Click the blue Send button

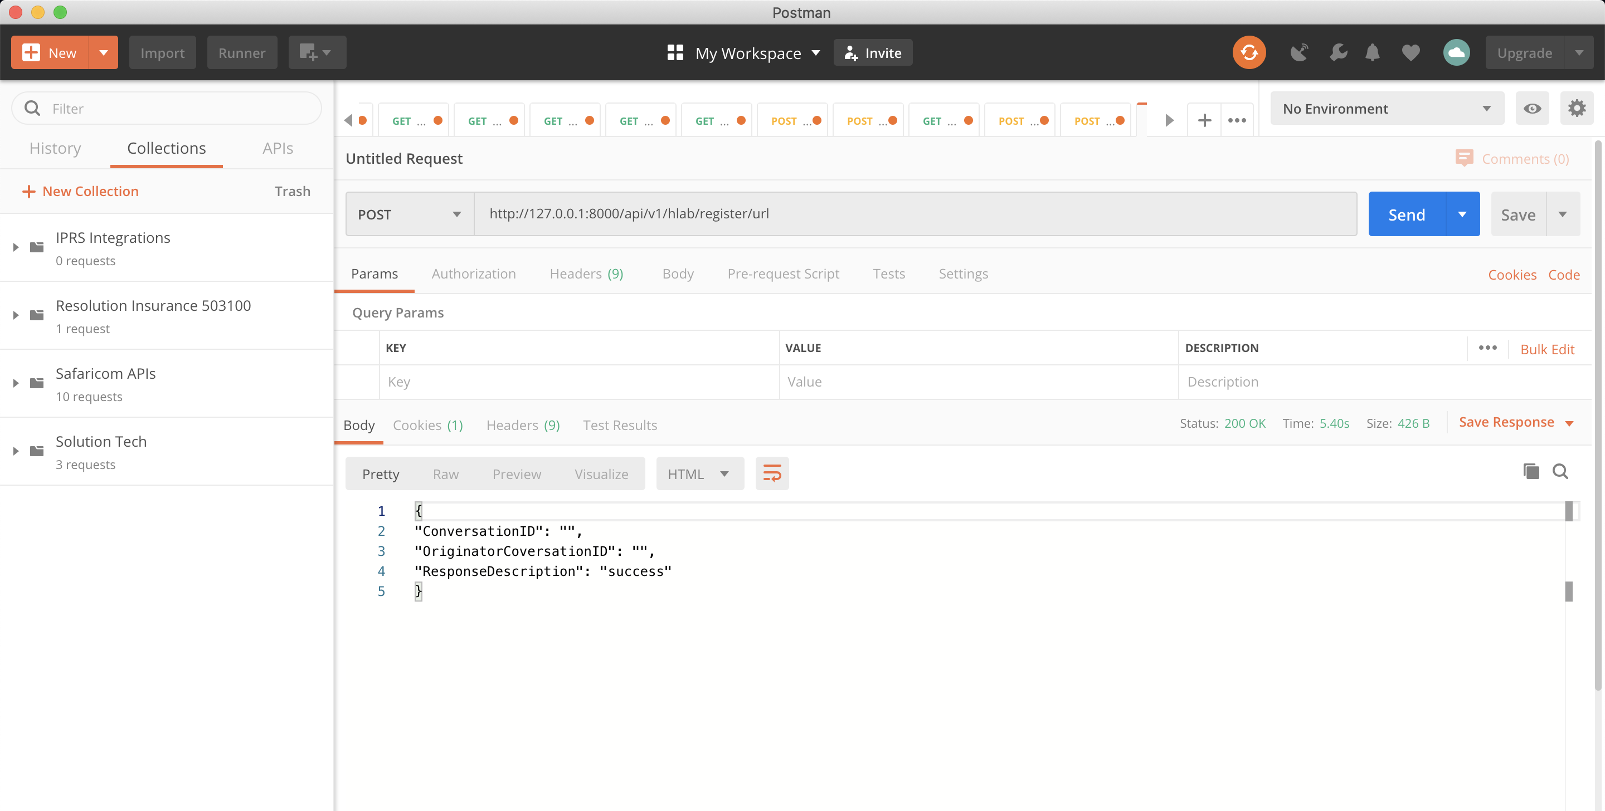pyautogui.click(x=1406, y=214)
